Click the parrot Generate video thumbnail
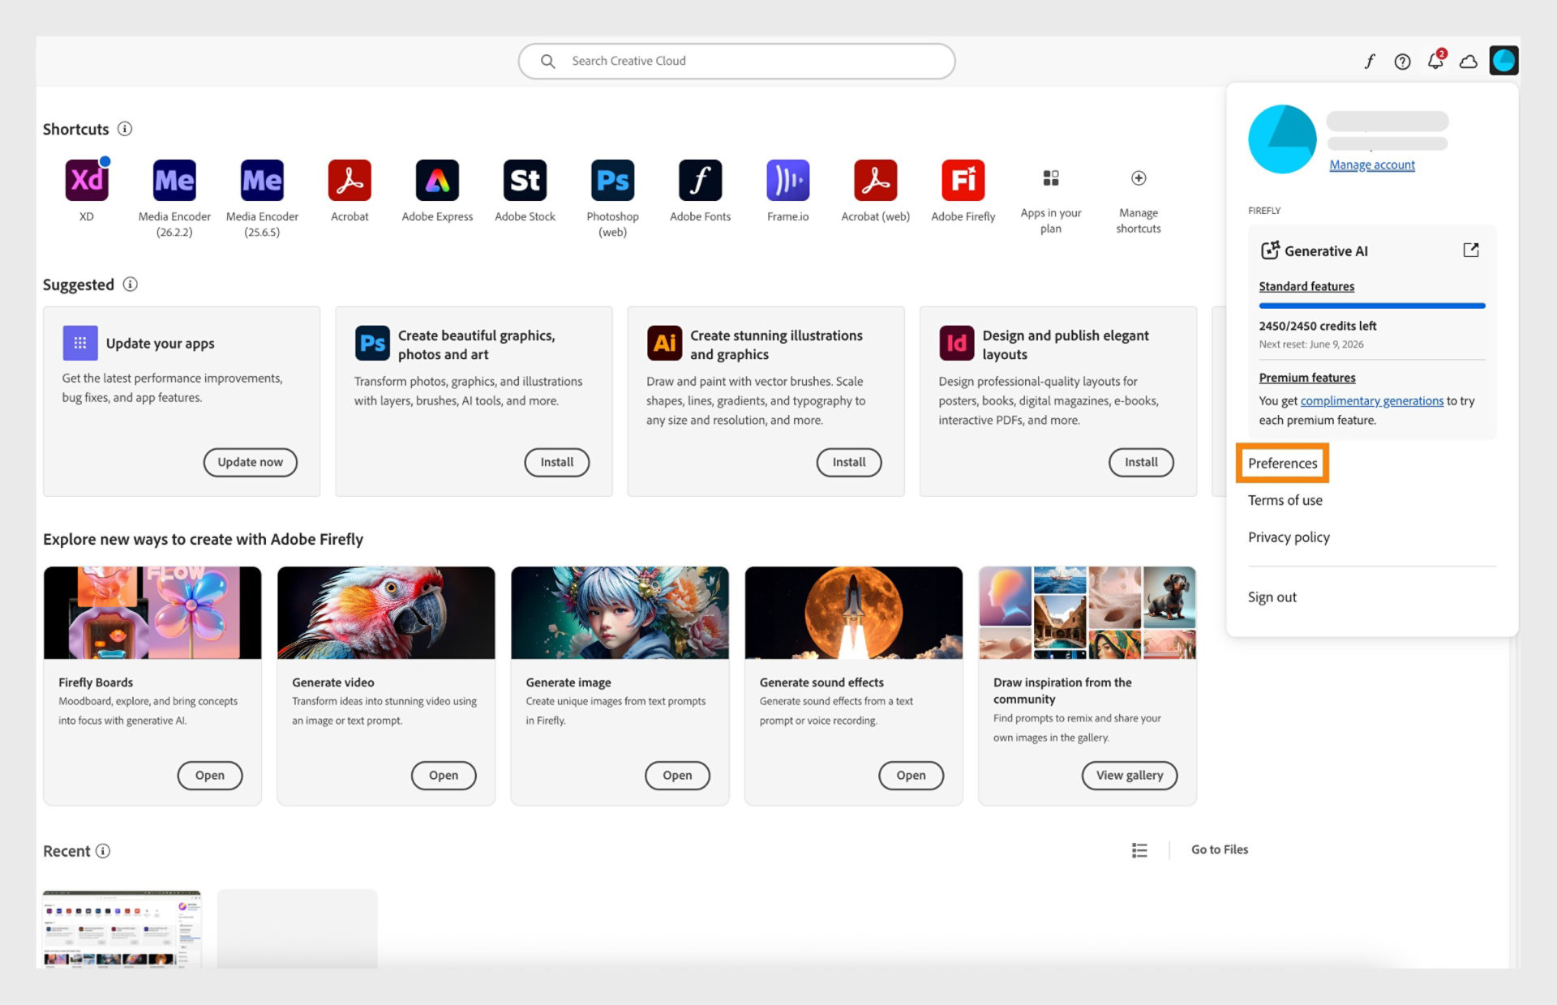Image resolution: width=1557 pixels, height=1005 pixels. tap(386, 613)
